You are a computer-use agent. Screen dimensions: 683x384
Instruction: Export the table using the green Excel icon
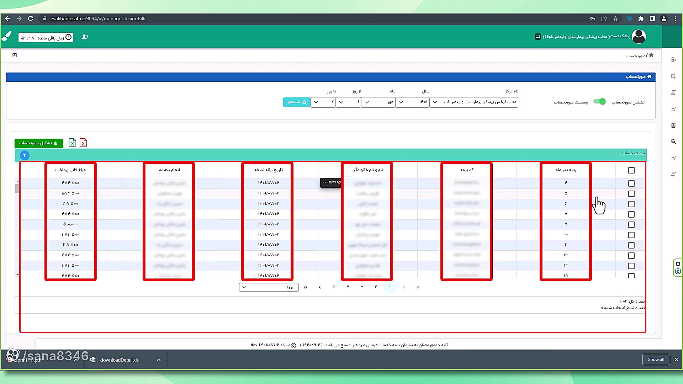[73, 143]
